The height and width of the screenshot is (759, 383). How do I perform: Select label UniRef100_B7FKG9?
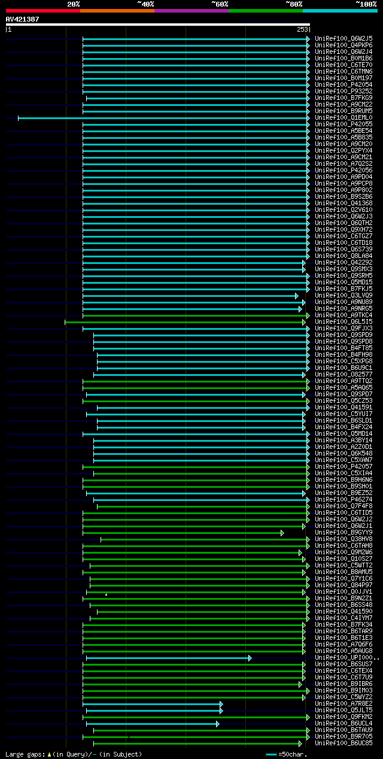[344, 98]
